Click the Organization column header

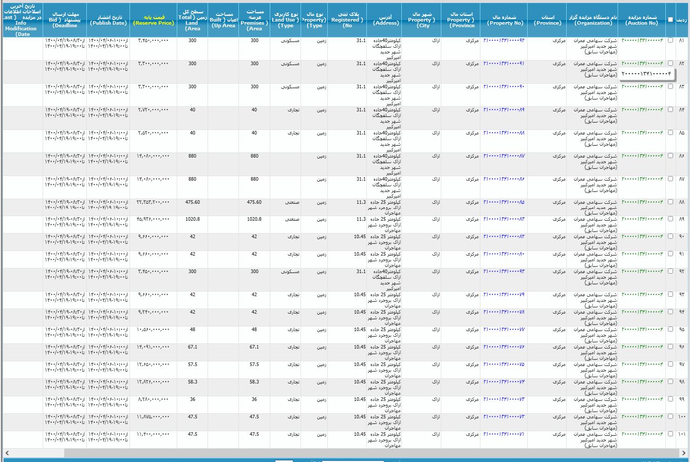click(593, 20)
